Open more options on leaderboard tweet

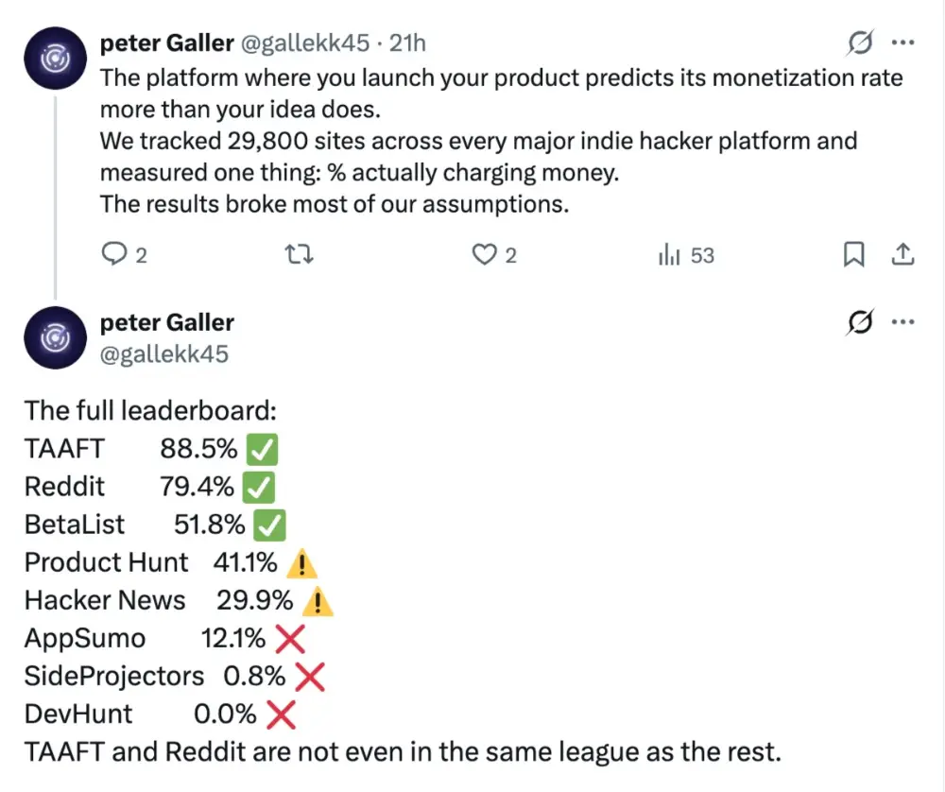[x=903, y=323]
